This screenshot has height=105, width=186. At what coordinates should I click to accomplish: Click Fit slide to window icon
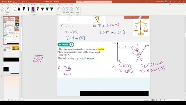coord(185,100)
